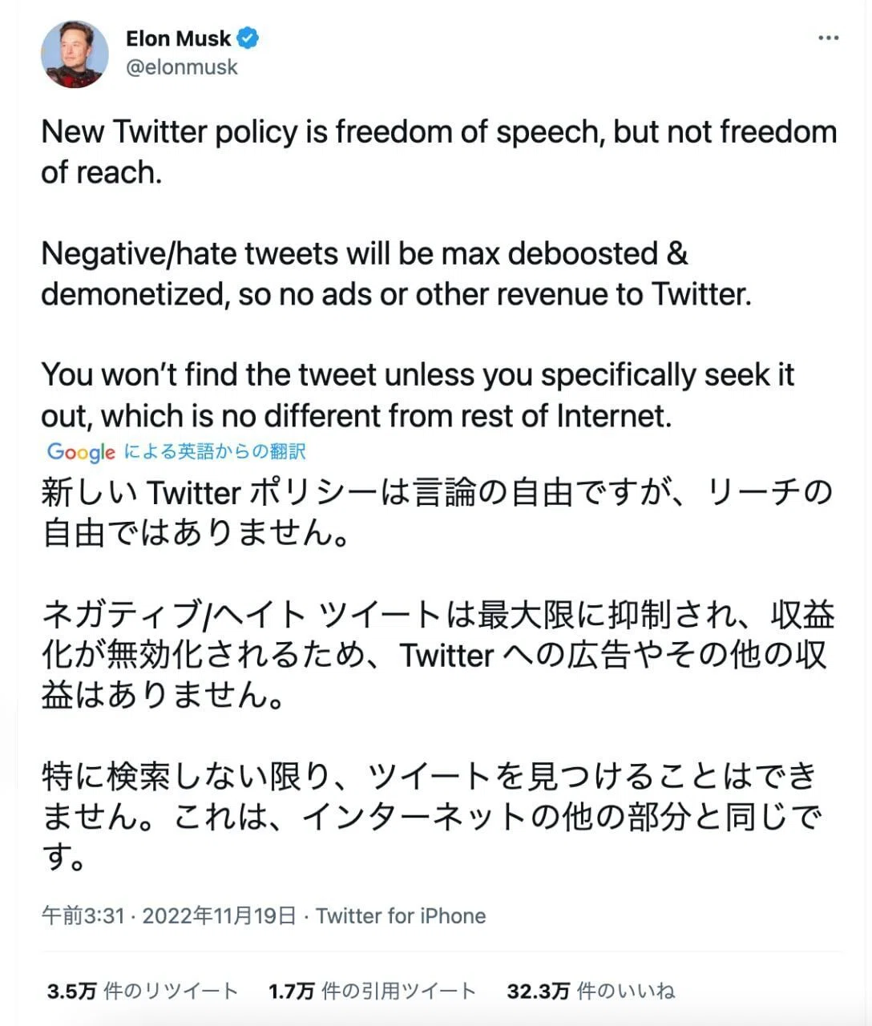
Task: Click the Google logo above the translation
Action: tap(81, 452)
